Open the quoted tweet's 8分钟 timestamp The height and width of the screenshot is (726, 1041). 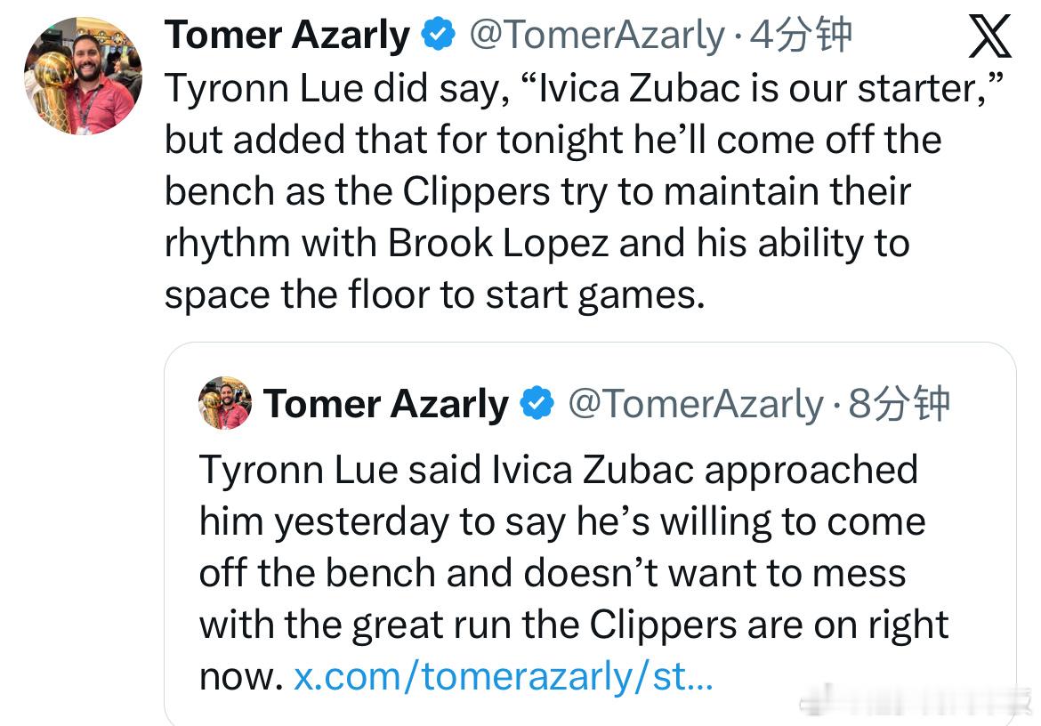pos(899,404)
